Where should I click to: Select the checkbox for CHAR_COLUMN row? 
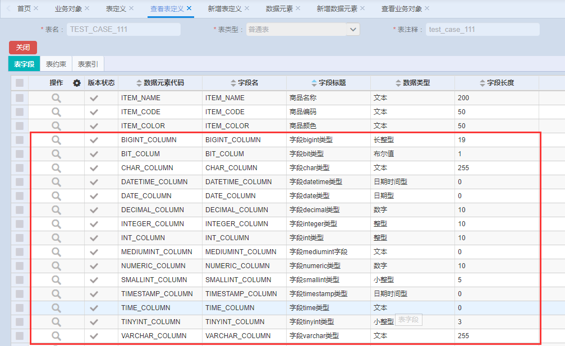coord(20,167)
